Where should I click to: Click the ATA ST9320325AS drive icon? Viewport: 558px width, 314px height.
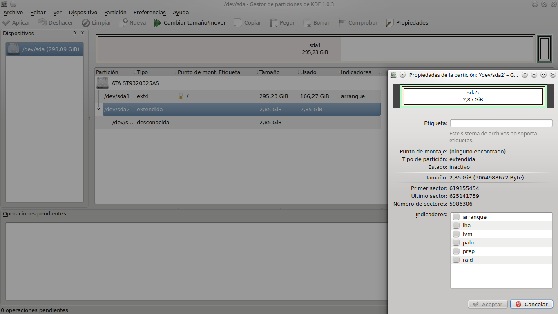click(x=103, y=83)
